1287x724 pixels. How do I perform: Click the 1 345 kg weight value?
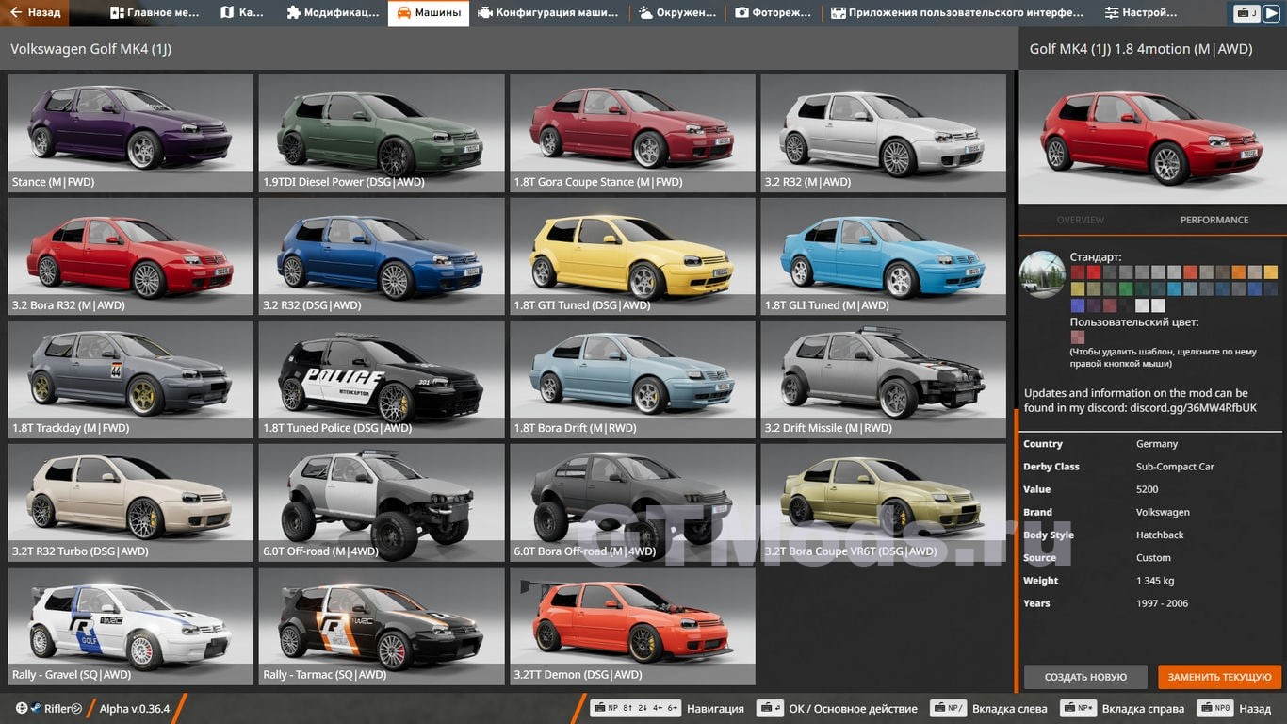point(1155,581)
